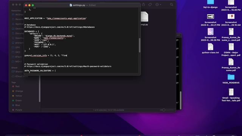Click the auth-password-validators docs URL comment
242x136 pixels.
pyautogui.click(x=68, y=66)
